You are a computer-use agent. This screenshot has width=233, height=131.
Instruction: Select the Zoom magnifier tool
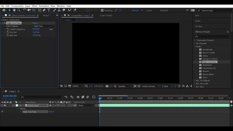19,10
